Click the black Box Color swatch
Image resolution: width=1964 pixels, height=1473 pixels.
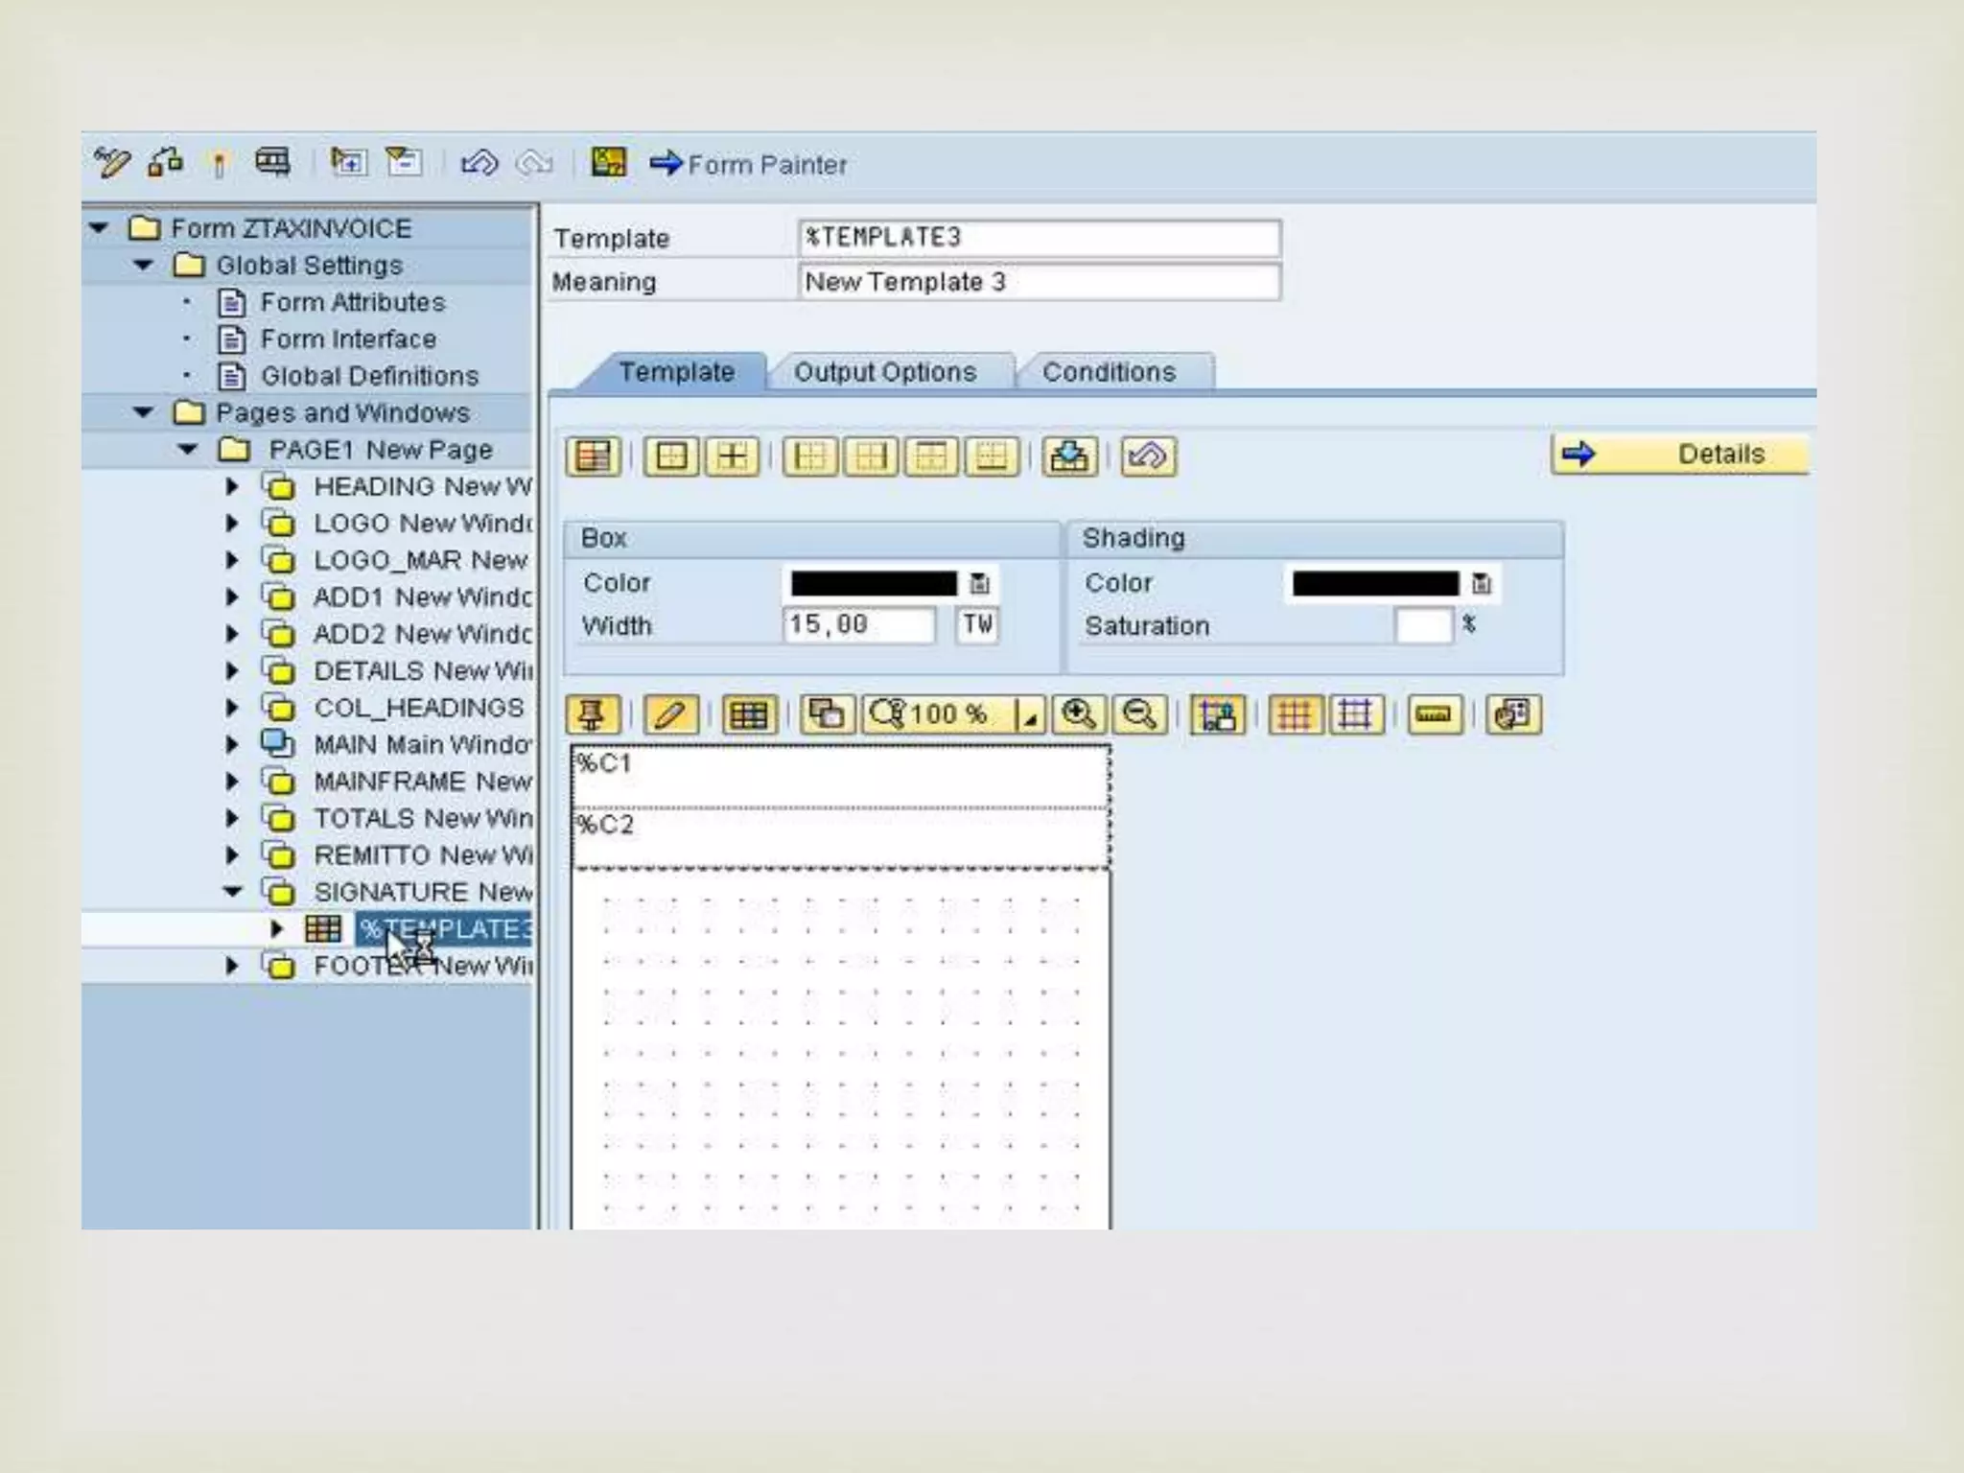(x=873, y=583)
